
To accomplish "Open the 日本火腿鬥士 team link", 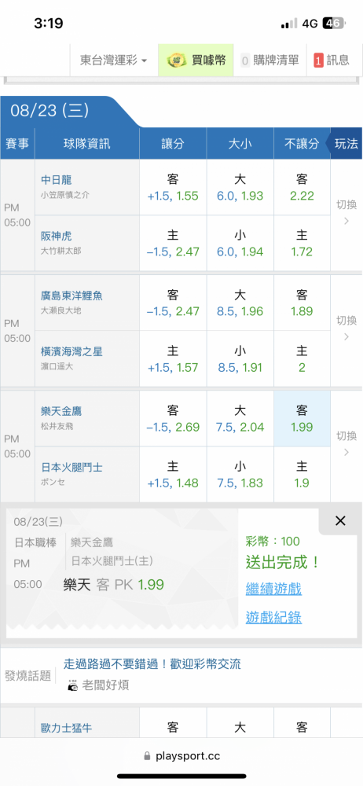I will (x=71, y=467).
